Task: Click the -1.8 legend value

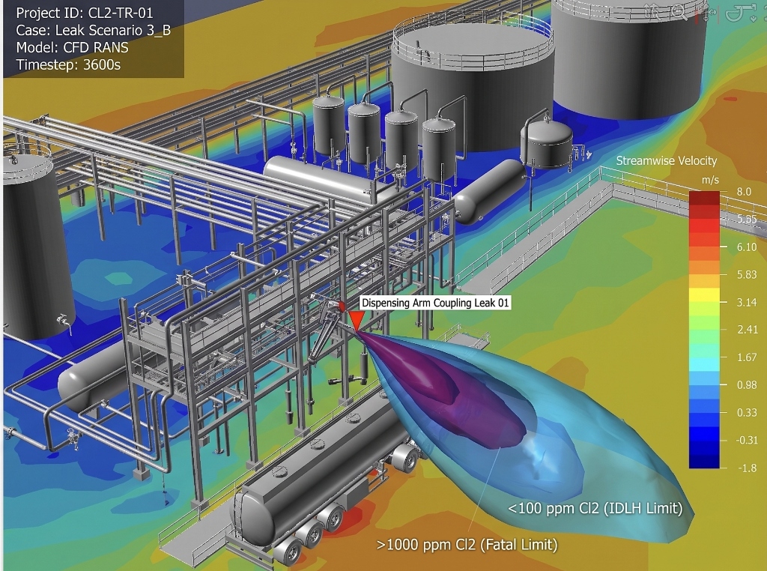Action: tap(746, 468)
